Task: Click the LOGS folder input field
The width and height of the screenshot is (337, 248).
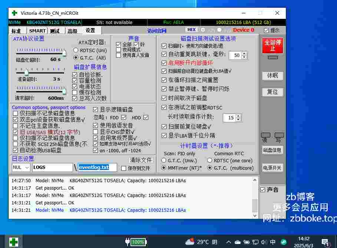Action: pos(52,167)
